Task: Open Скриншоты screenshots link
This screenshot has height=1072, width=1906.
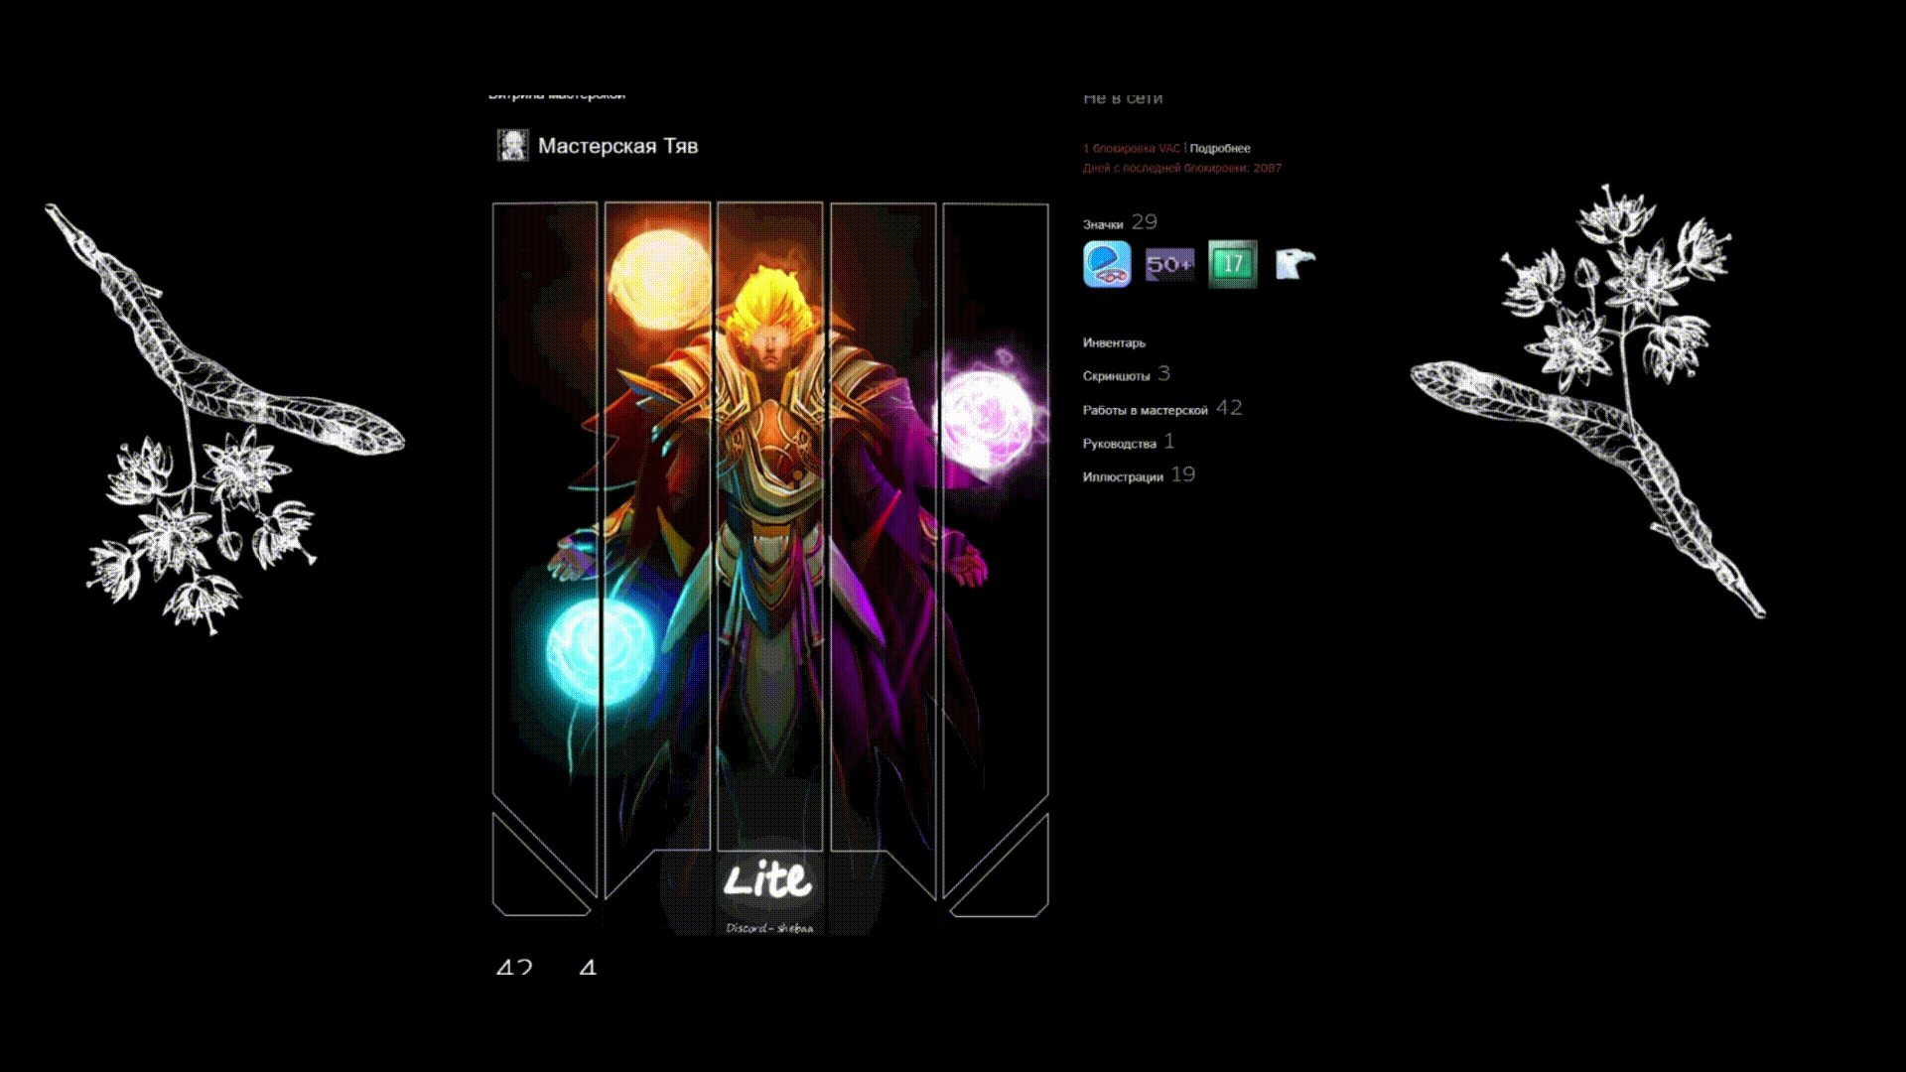Action: 1116,376
